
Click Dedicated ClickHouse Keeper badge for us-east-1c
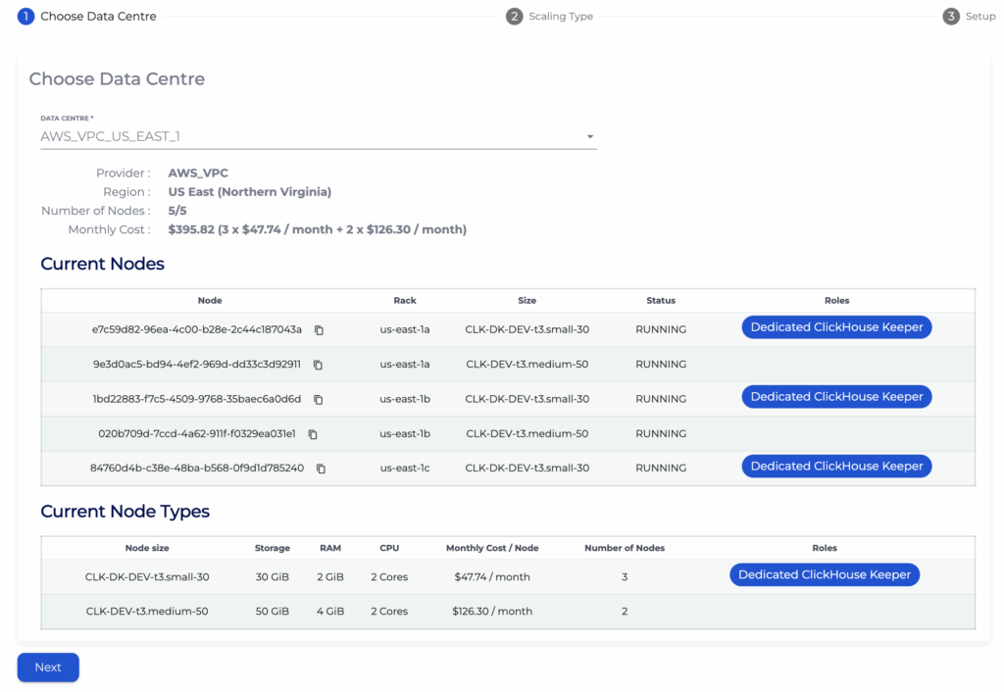click(836, 467)
